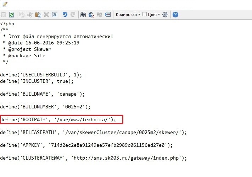The height and width of the screenshot is (177, 252).
Task: Delete with the gray X icon
Action: 46,15
